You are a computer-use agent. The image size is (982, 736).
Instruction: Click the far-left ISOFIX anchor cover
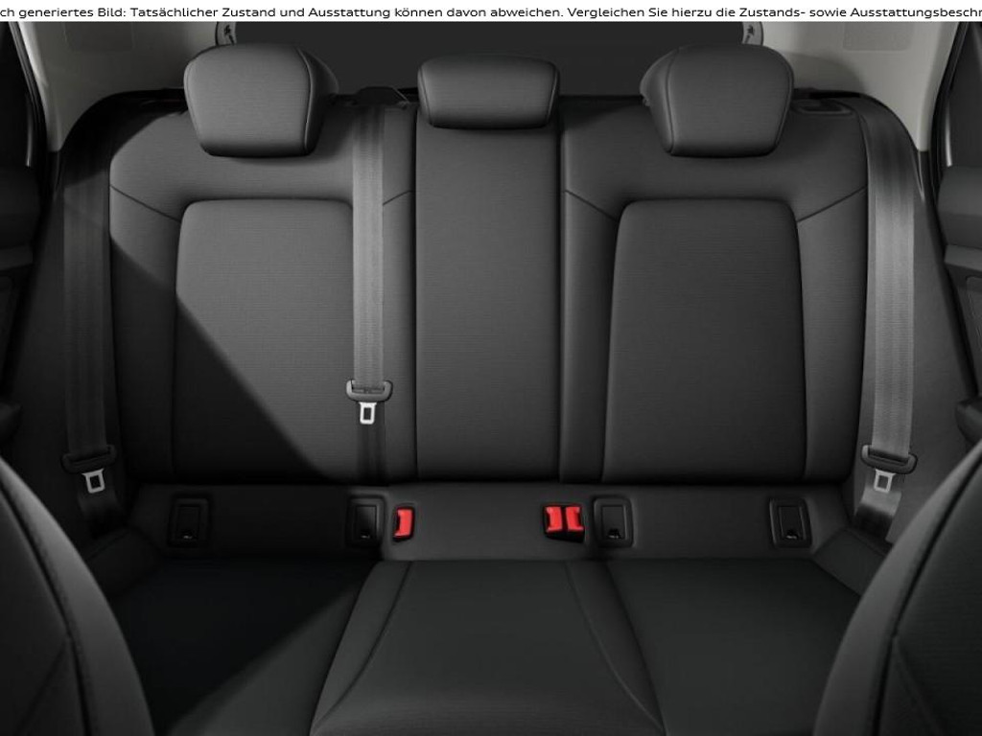point(188,520)
